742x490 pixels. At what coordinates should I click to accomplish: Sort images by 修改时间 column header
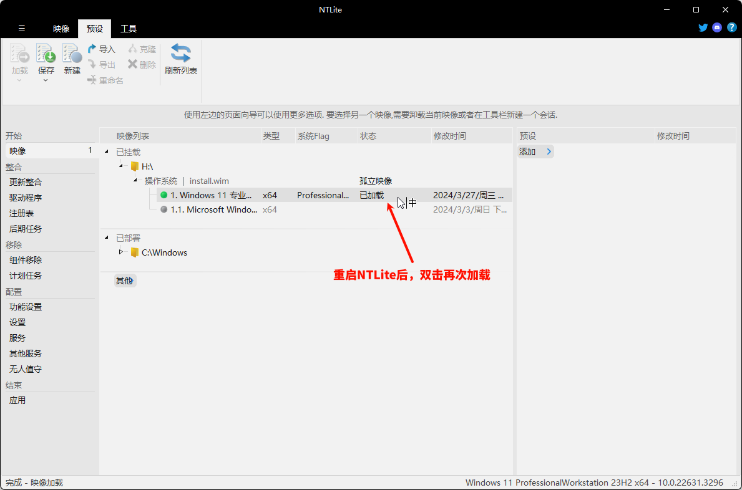pos(472,136)
